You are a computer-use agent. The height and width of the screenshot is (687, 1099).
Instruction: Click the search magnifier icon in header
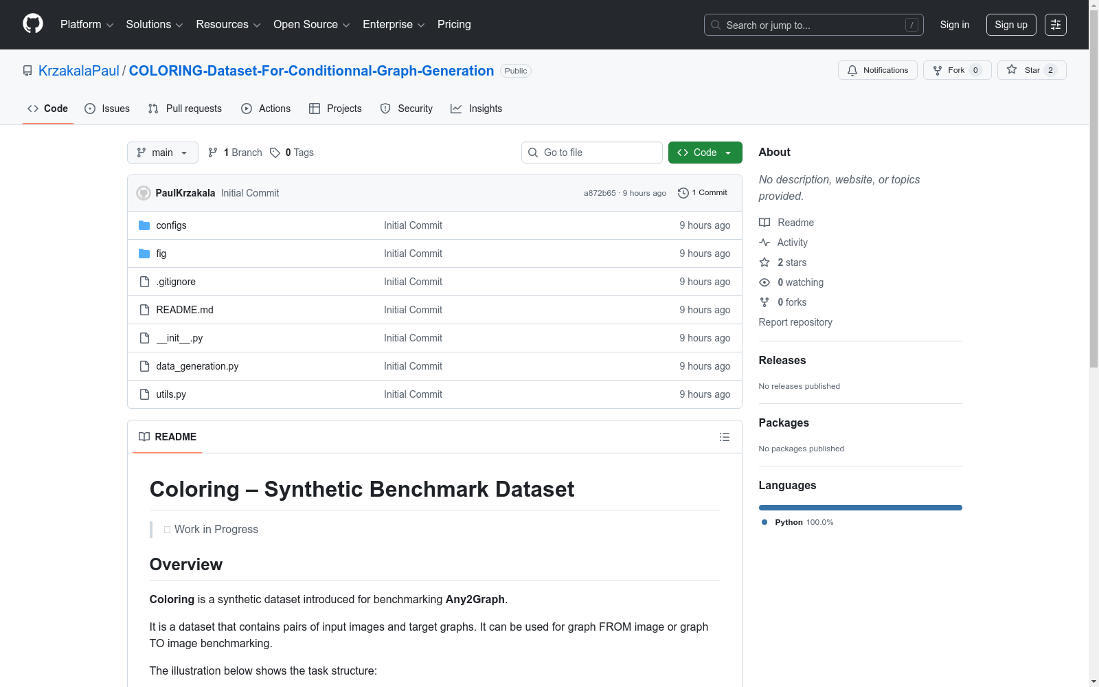[x=716, y=25]
